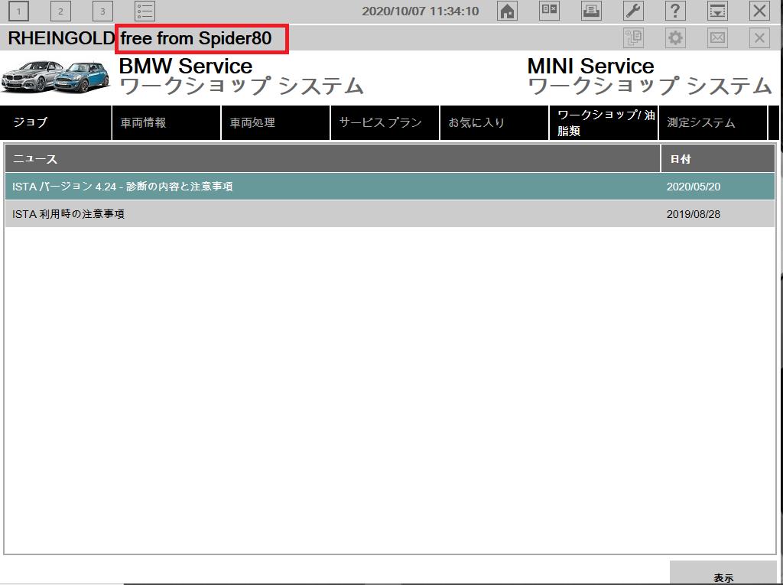Click the grayed X in Rheingold bar

pyautogui.click(x=759, y=38)
